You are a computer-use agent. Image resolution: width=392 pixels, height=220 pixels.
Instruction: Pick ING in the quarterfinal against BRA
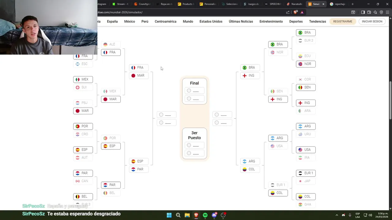(250, 75)
